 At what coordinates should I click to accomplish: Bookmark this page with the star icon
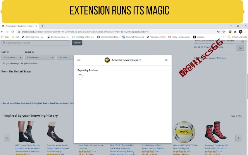click(224, 32)
